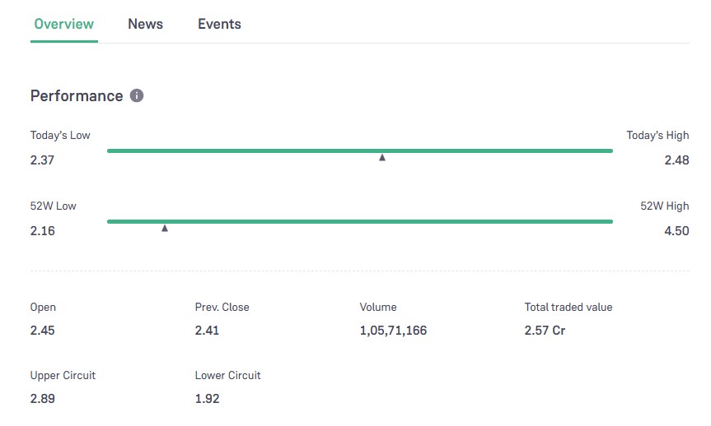Click today's price range marker triangle

click(382, 157)
